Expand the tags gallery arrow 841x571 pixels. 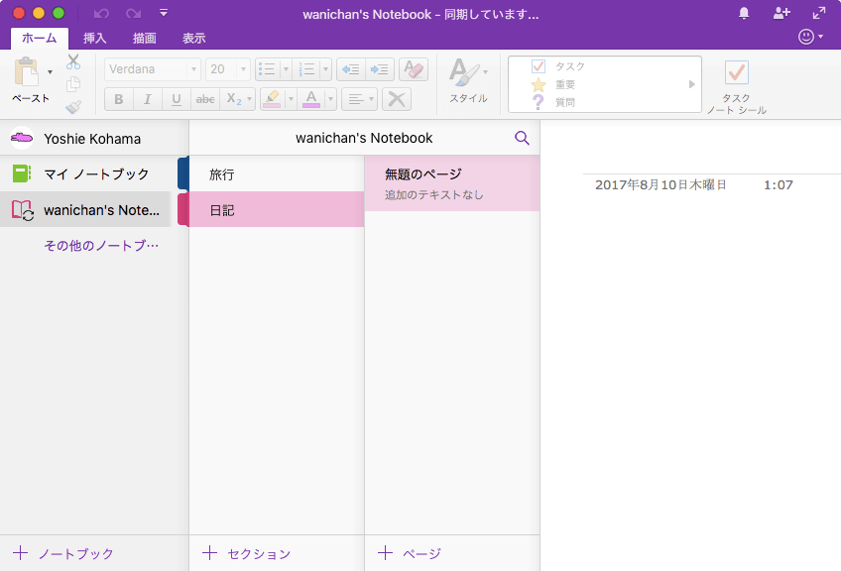[692, 84]
